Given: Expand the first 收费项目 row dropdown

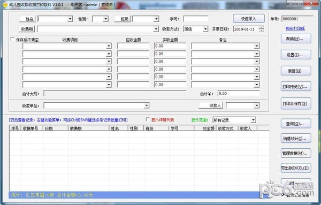Looking at the screenshot, I should 109,46.
